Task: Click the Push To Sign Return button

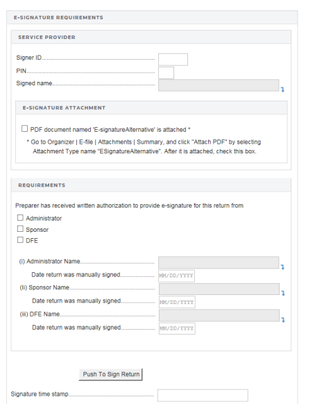Action: [111, 374]
